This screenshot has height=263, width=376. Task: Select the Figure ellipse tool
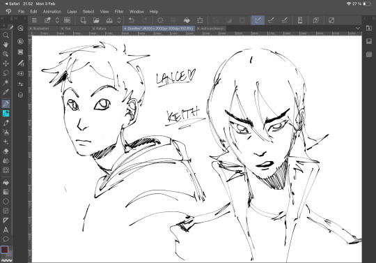pos(6,202)
